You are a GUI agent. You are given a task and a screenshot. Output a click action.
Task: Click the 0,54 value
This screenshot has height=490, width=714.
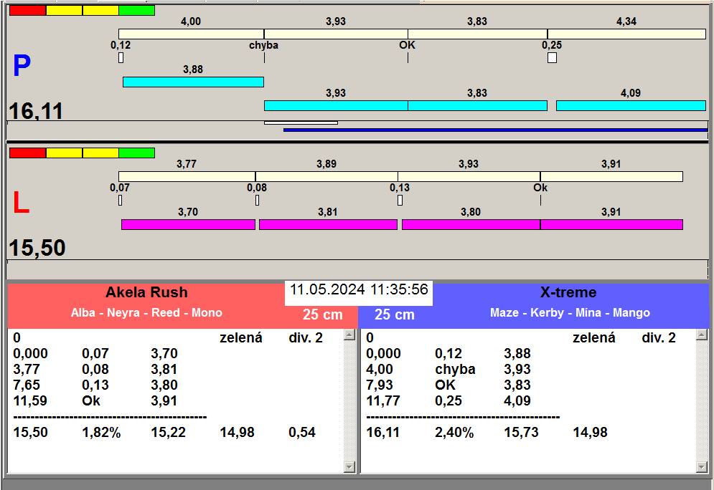(x=302, y=432)
